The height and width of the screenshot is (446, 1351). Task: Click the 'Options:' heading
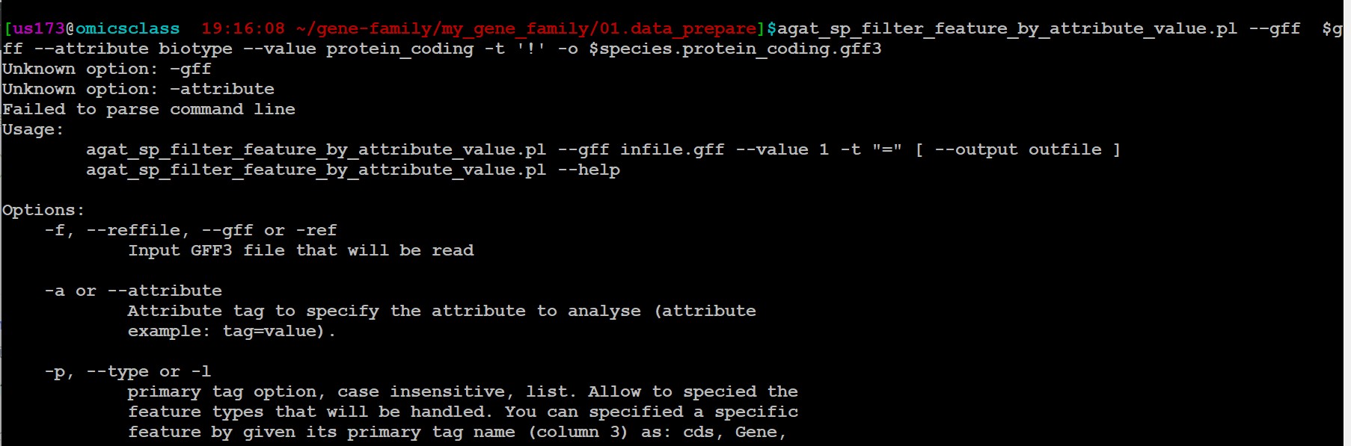[43, 211]
